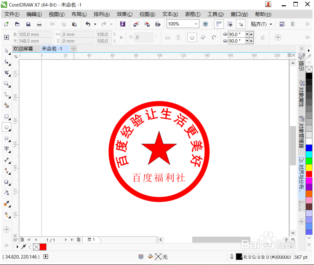
Task: Add new document tab plus
Action: [74, 49]
